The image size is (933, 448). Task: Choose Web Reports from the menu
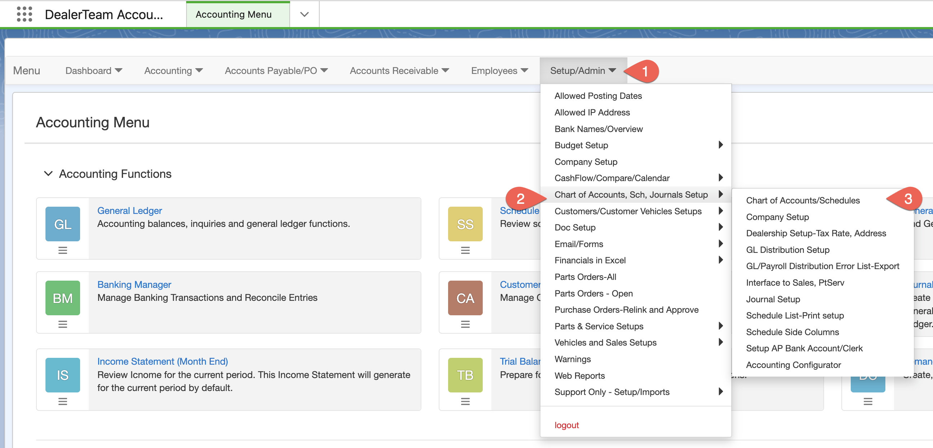pos(579,375)
